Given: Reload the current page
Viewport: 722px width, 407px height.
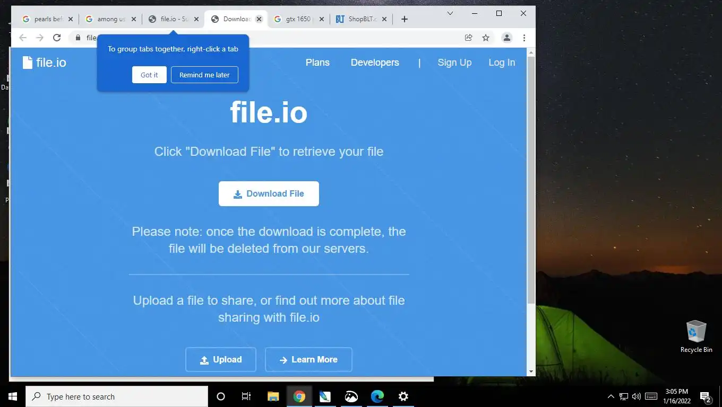Looking at the screenshot, I should click(57, 38).
